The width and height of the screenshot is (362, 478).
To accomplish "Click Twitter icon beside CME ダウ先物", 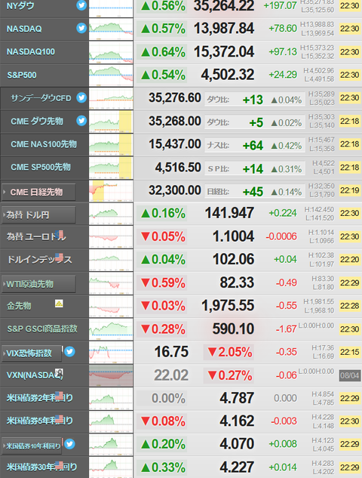I will 81,121.
